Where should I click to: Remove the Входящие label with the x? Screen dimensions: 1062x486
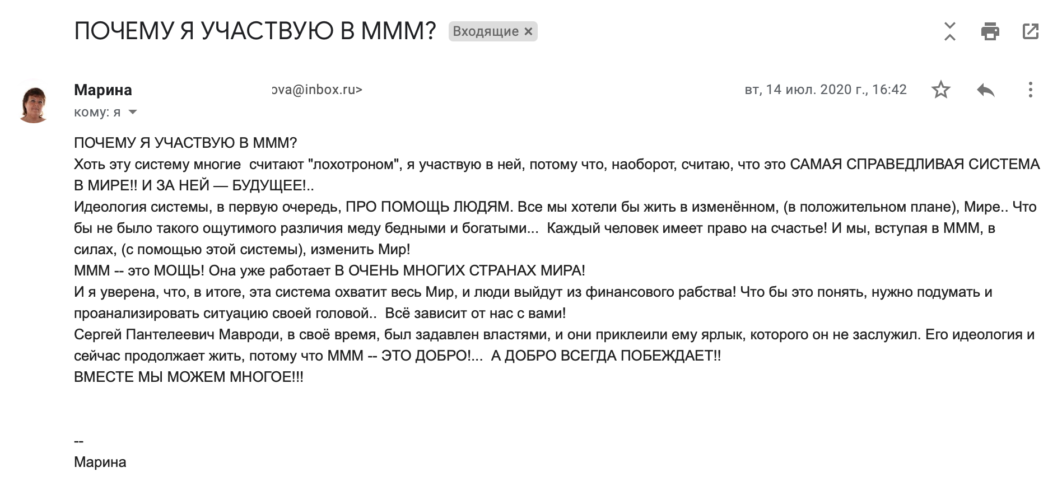tap(528, 31)
